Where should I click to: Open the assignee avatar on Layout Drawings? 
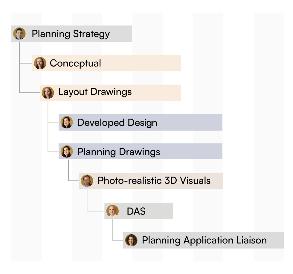tap(48, 93)
